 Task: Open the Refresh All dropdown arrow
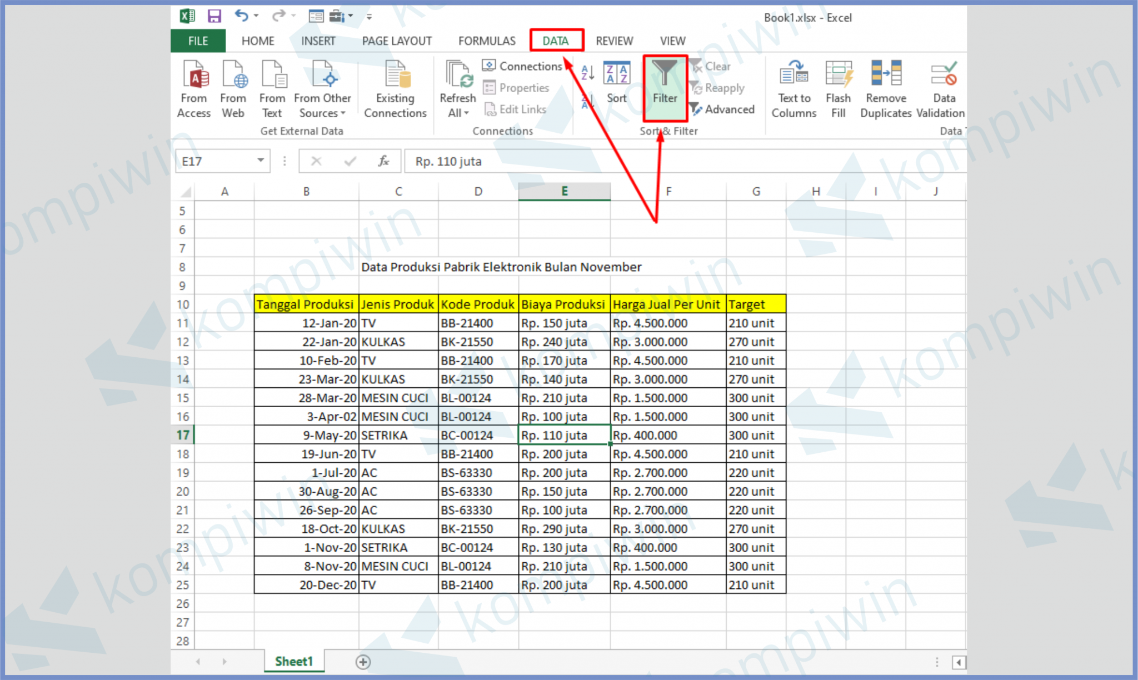pos(467,113)
